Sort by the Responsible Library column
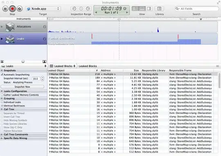This screenshot has width=221, height=156. (153, 71)
